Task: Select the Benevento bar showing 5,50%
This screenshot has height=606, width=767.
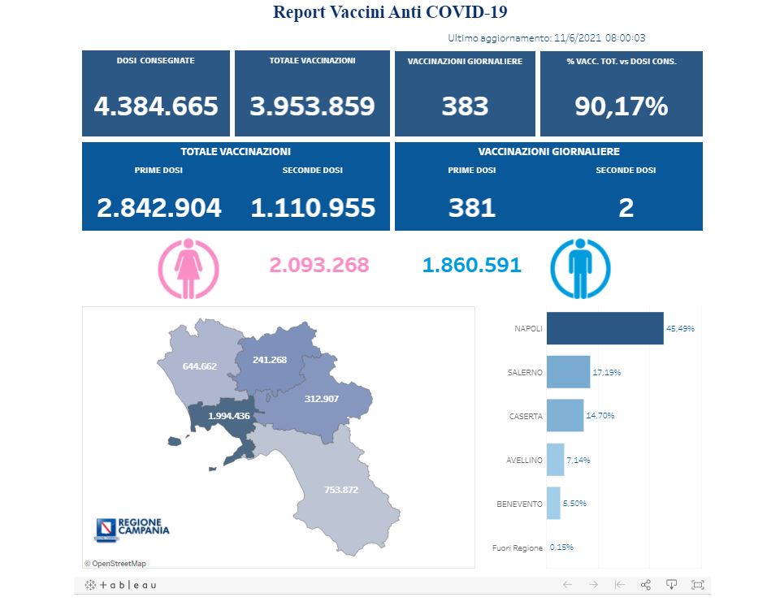Action: 553,503
